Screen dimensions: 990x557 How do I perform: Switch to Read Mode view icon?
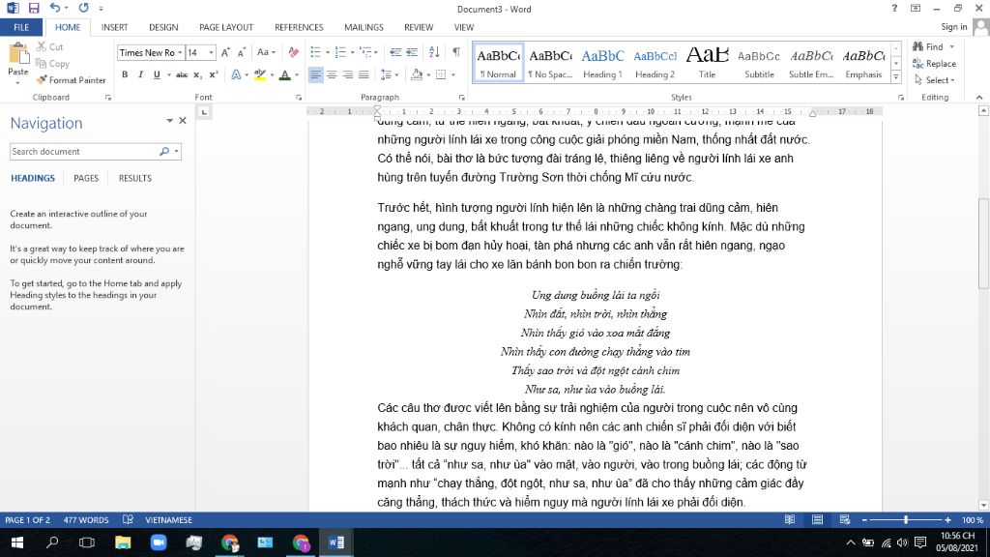coord(790,519)
